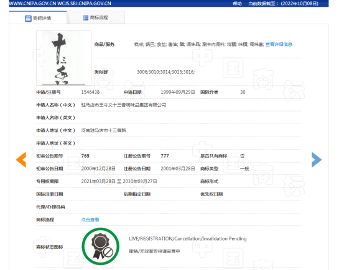The width and height of the screenshot is (344, 270).
Task: Click the 商标详情 tab document icon
Action: tap(28, 19)
